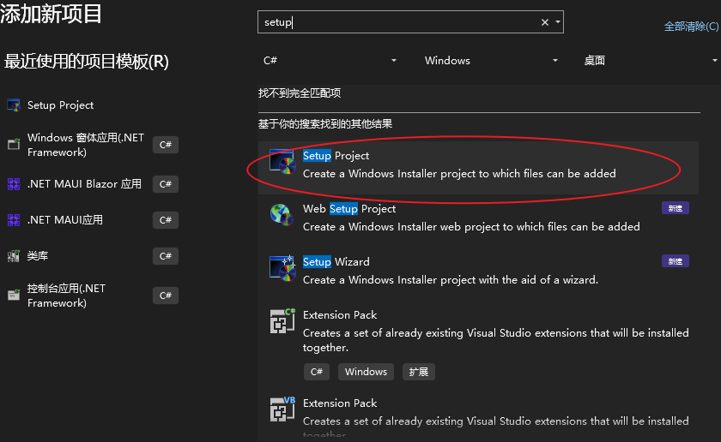Click the 扩展 tag under Extension Pack
The width and height of the screenshot is (721, 442).
tap(419, 371)
